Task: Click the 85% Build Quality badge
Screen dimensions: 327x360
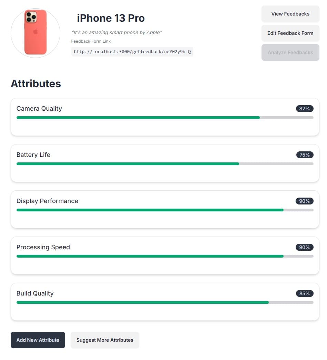Action: (x=305, y=293)
